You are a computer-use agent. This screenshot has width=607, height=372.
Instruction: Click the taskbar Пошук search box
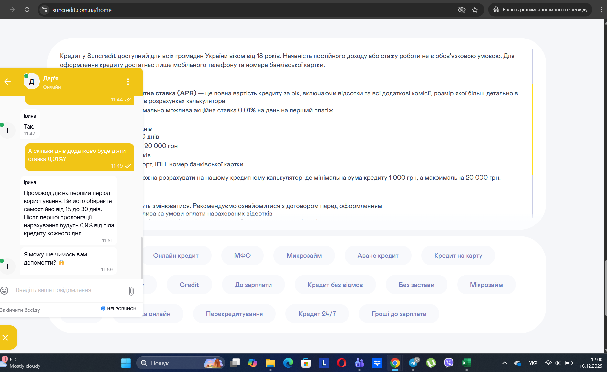click(x=181, y=363)
